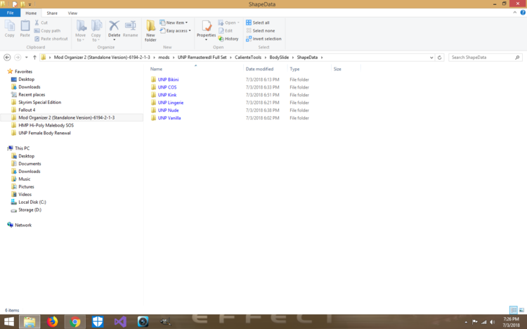Viewport: 527px width, 329px height.
Task: Click Select all in ribbon
Action: tap(258, 22)
